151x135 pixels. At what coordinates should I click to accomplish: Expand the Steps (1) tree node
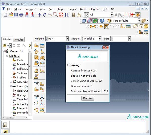click(x=11, y=86)
